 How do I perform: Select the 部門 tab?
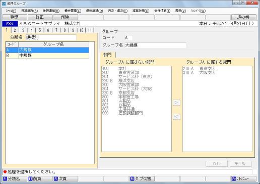[x=108, y=55]
